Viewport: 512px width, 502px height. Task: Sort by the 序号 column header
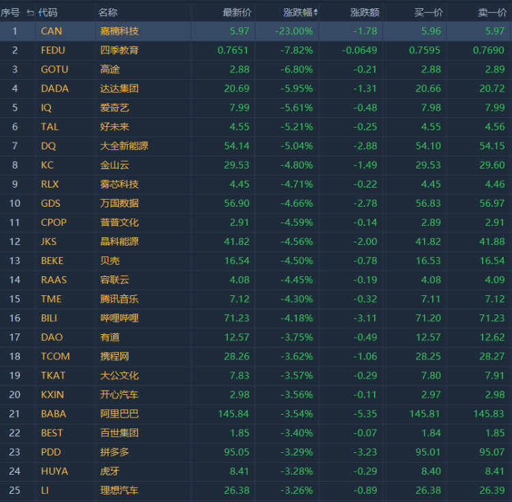pos(10,13)
